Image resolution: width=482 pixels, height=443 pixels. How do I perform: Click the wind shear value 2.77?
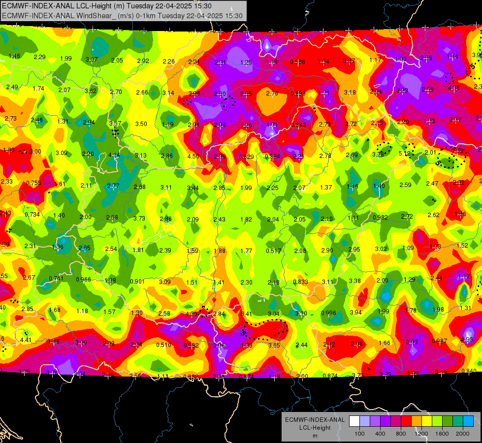pos(113,186)
